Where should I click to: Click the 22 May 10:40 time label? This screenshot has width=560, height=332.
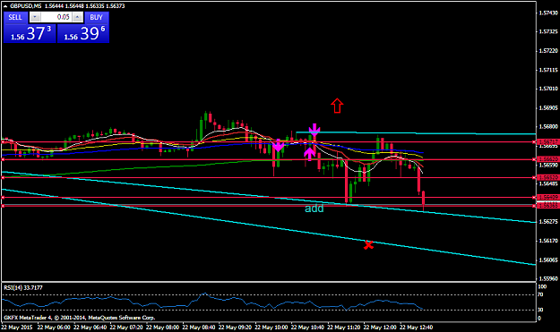307,327
